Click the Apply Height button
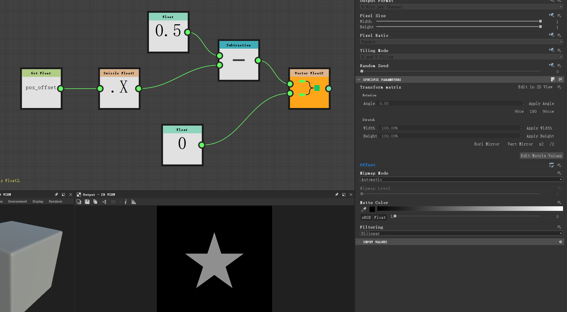This screenshot has height=312, width=567. click(540, 136)
